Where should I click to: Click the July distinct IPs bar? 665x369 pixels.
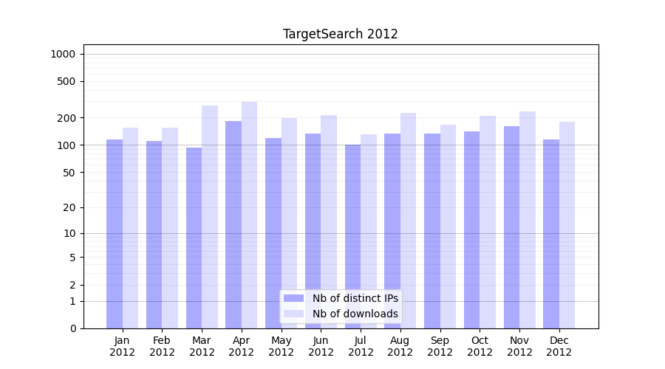pos(352,236)
